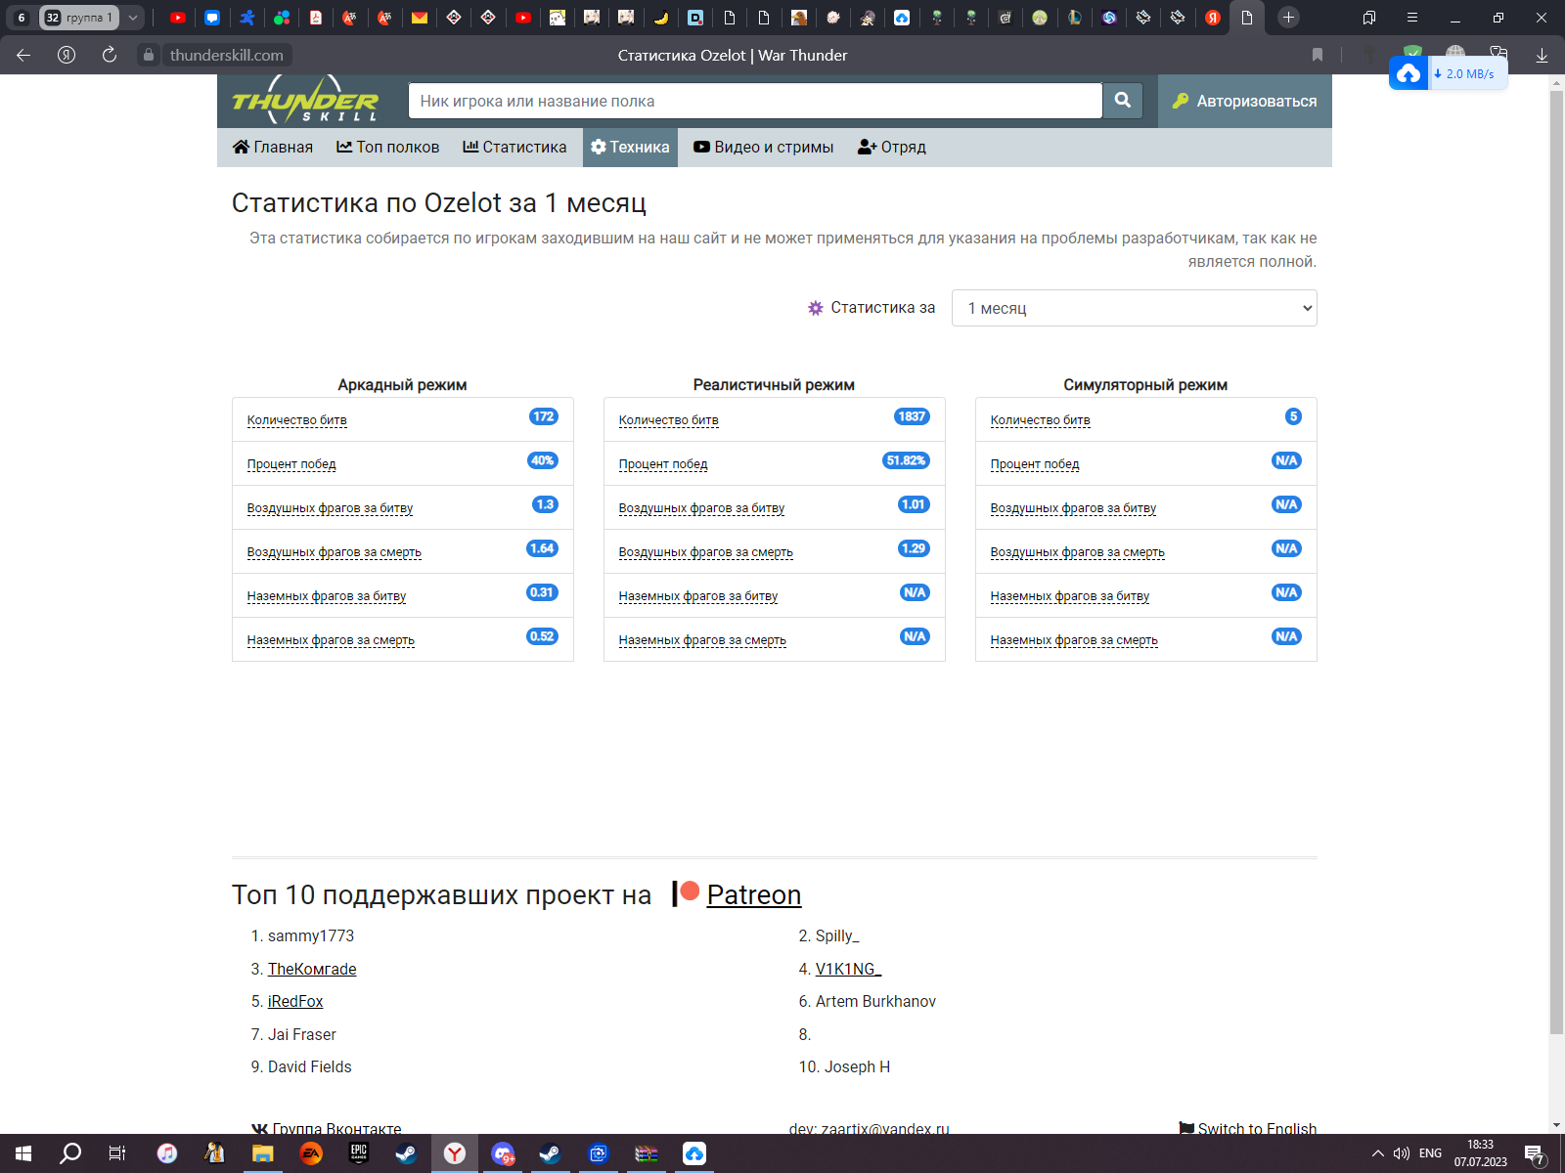1565x1173 pixels.
Task: Bookmark this page with the bookmark icon
Action: pyautogui.click(x=1318, y=55)
